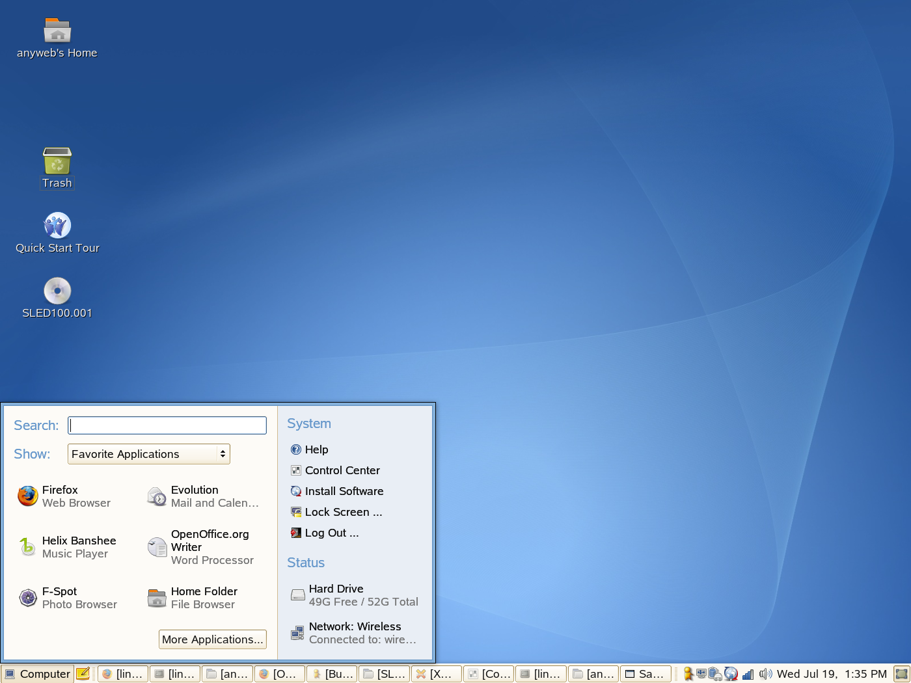The width and height of the screenshot is (911, 683).
Task: Click yellow figure tray icon
Action: pyautogui.click(x=688, y=674)
